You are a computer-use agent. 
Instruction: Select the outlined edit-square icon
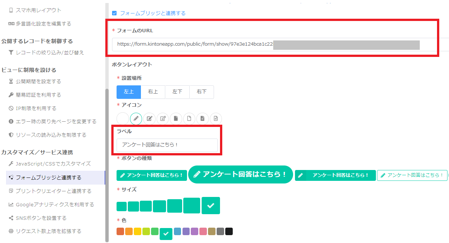pos(163,119)
